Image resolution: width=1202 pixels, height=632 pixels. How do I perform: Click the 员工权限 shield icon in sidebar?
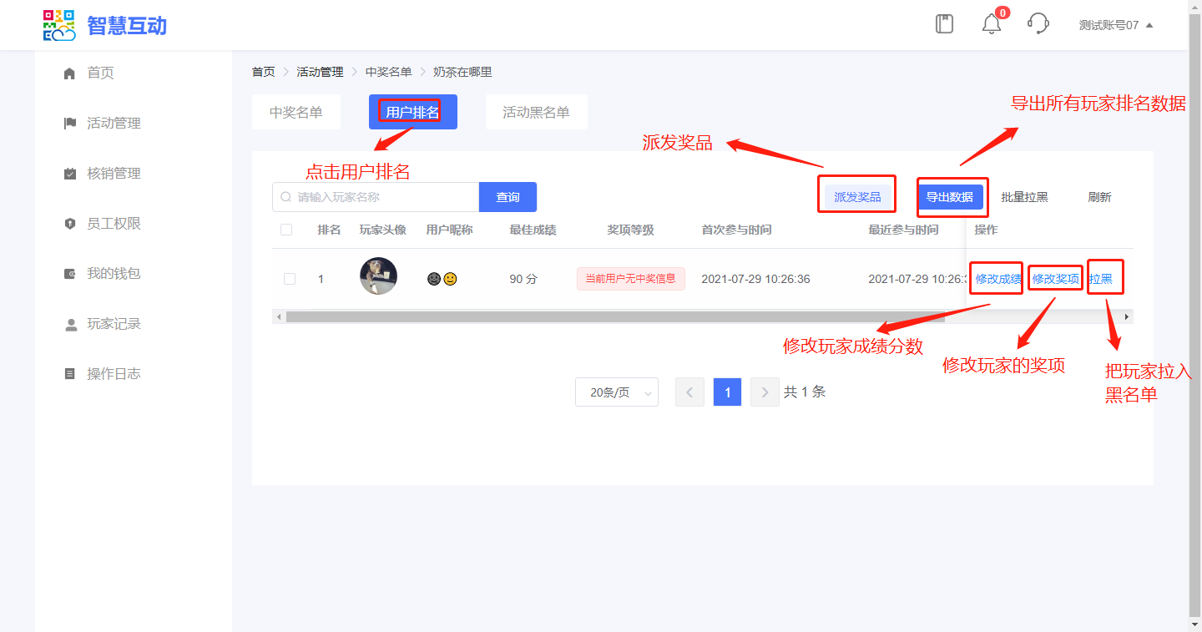pyautogui.click(x=70, y=224)
